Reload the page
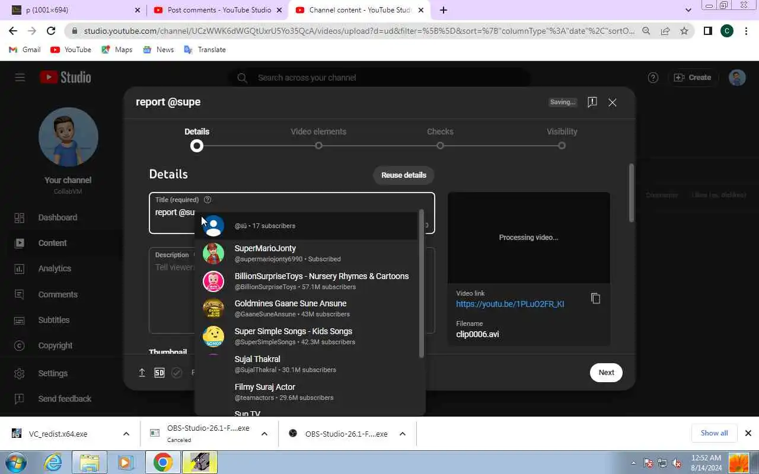This screenshot has height=474, width=759. click(x=51, y=31)
